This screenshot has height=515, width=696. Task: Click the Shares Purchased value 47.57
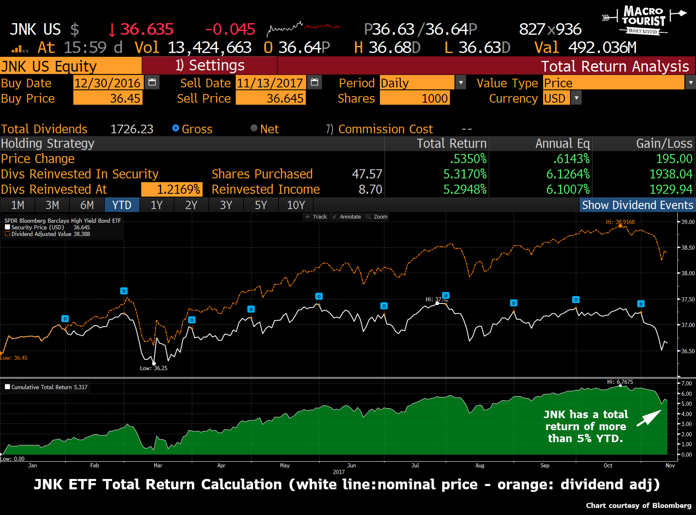coord(367,174)
